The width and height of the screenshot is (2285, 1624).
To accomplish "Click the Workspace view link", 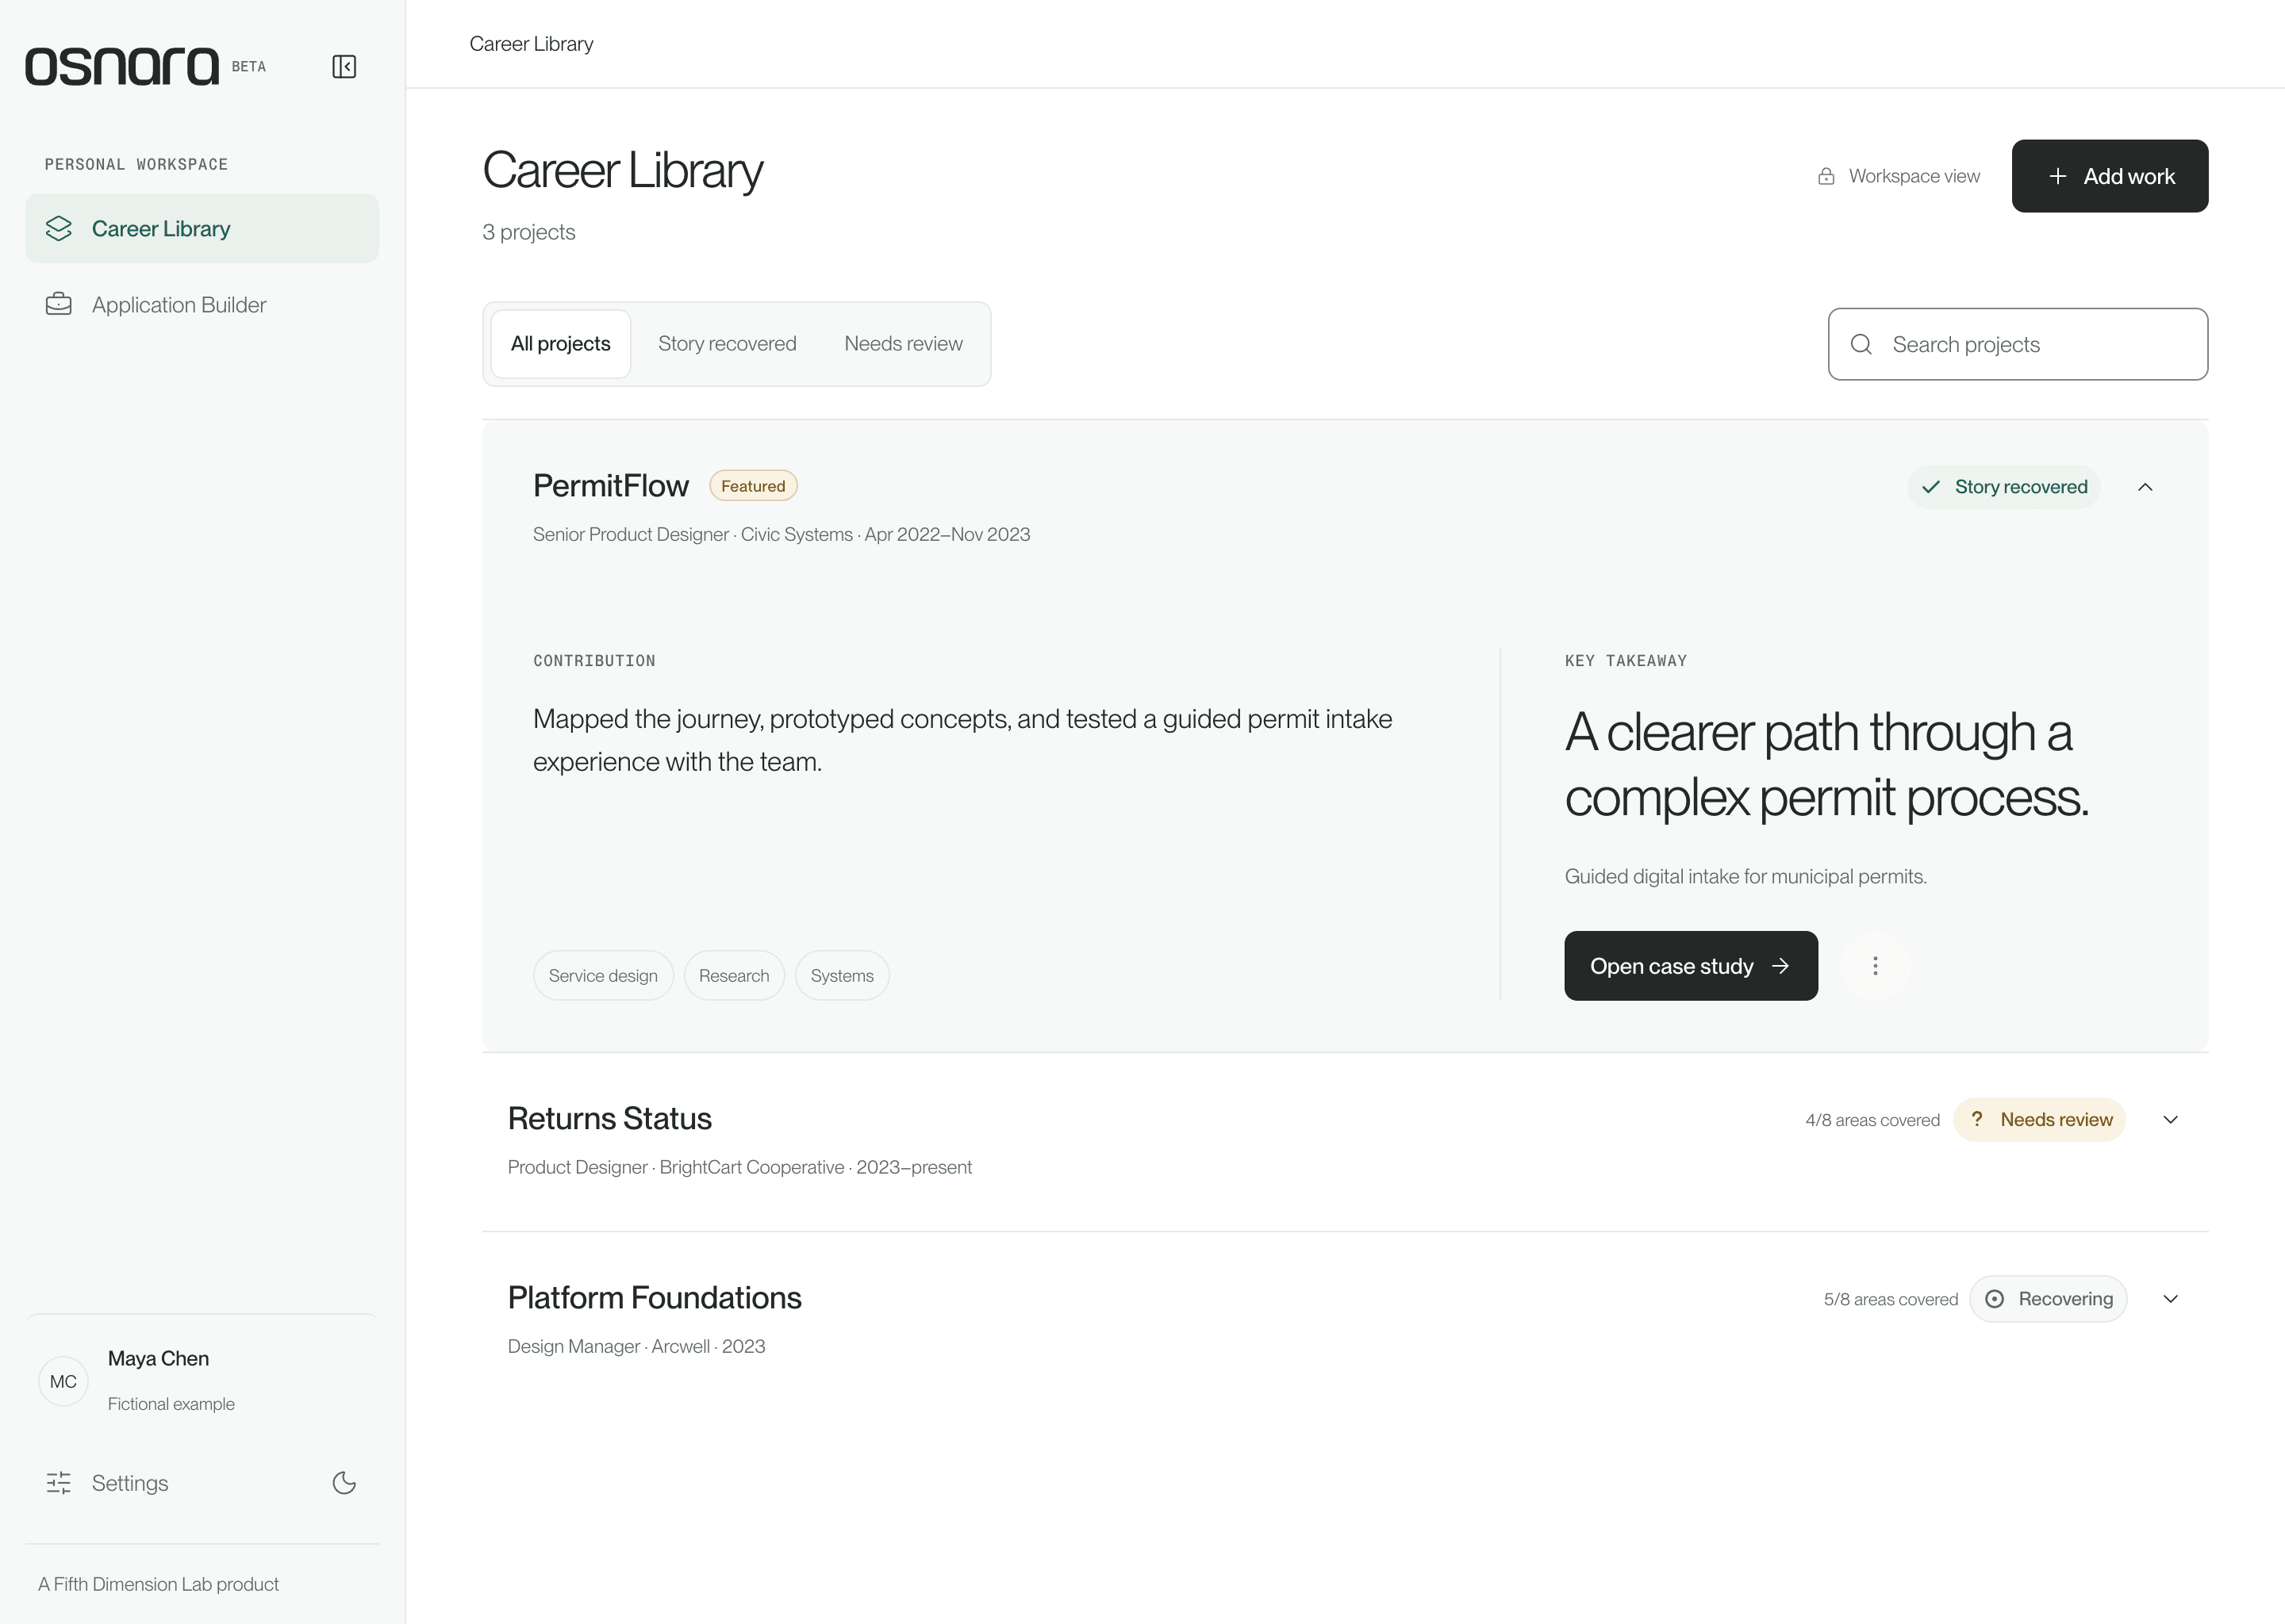I will [1899, 176].
